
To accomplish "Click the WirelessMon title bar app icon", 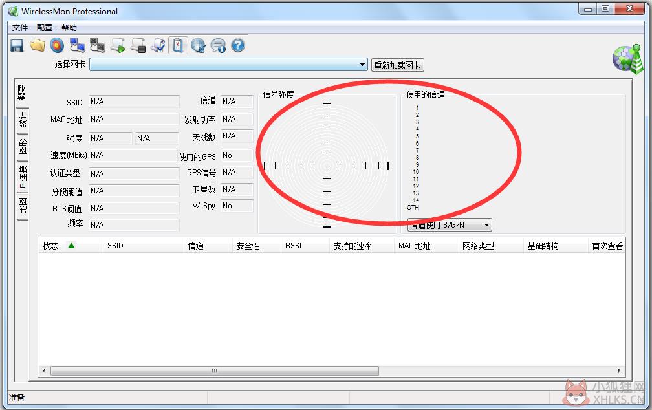I will pyautogui.click(x=13, y=11).
